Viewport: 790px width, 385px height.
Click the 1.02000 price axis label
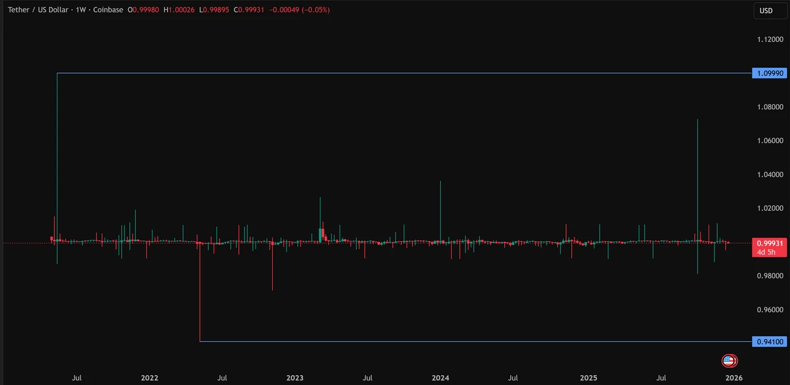click(770, 209)
